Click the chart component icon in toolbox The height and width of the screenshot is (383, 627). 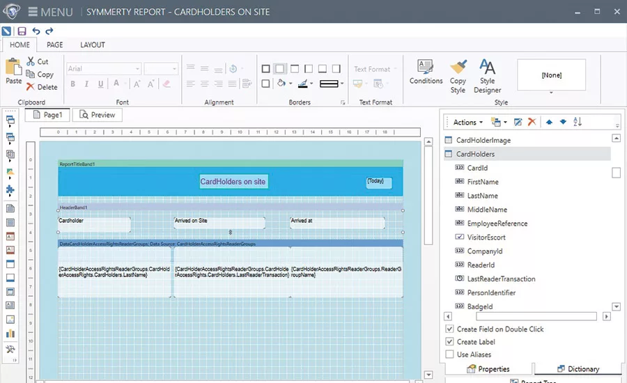point(10,333)
